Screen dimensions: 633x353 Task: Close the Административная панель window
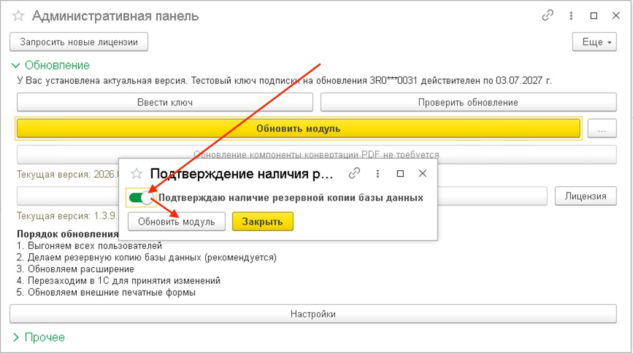(616, 15)
